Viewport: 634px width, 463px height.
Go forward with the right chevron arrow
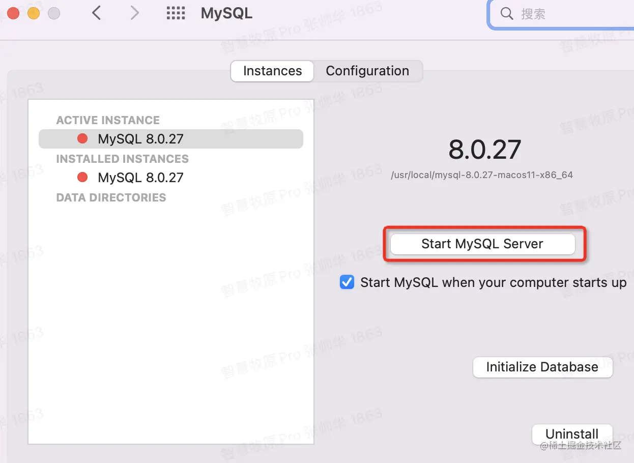(134, 13)
